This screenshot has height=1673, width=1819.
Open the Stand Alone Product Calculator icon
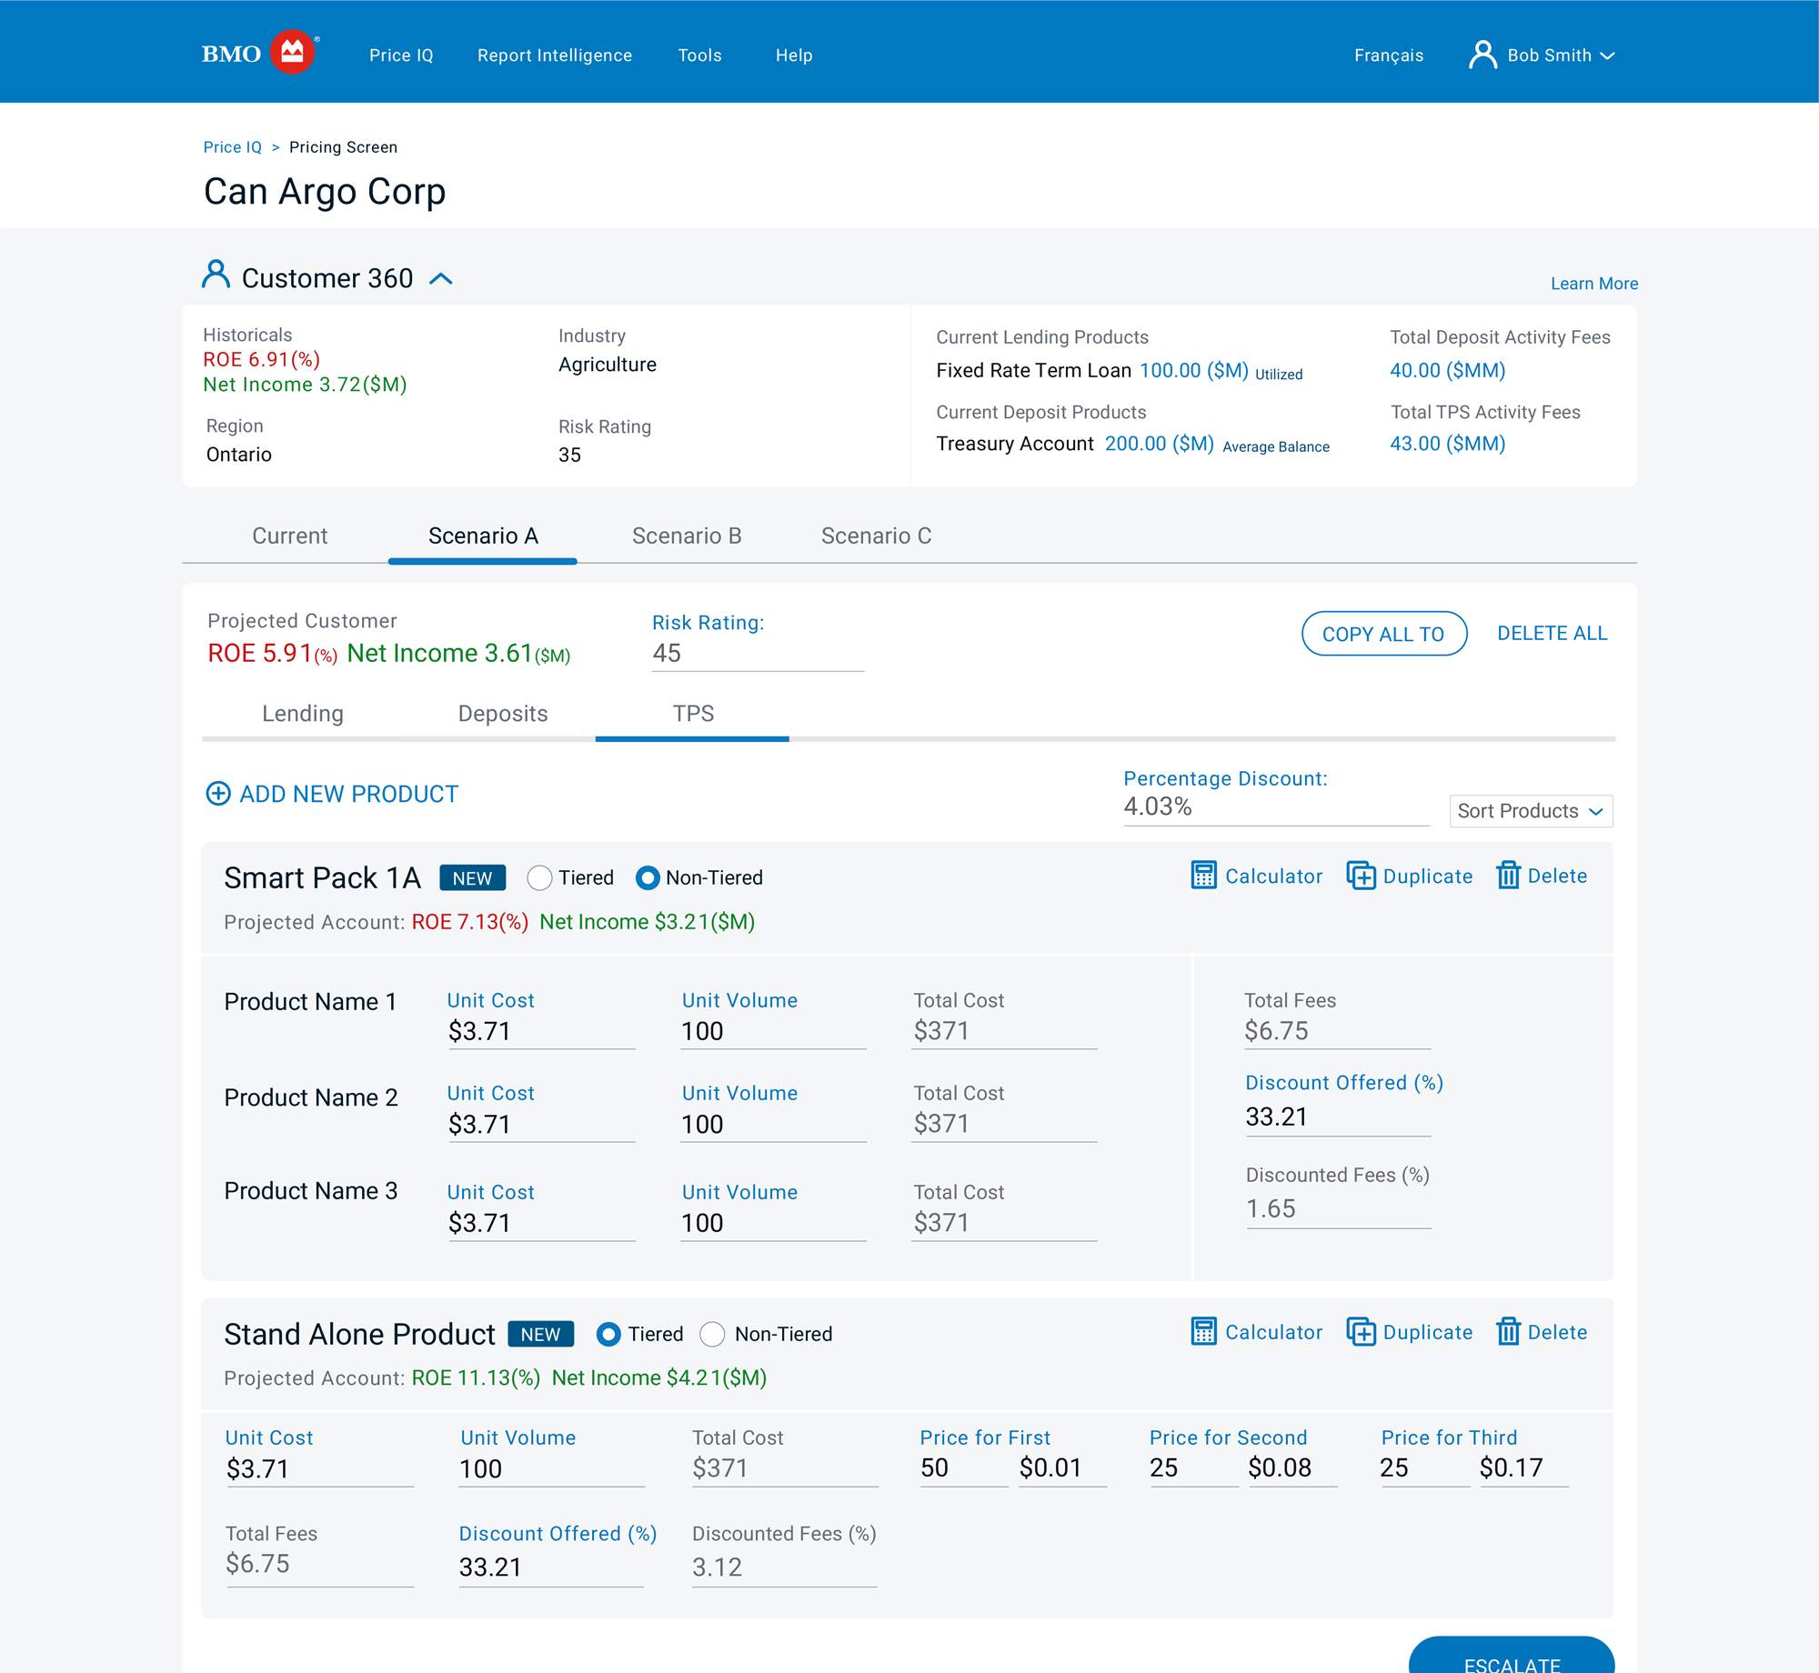point(1203,1332)
